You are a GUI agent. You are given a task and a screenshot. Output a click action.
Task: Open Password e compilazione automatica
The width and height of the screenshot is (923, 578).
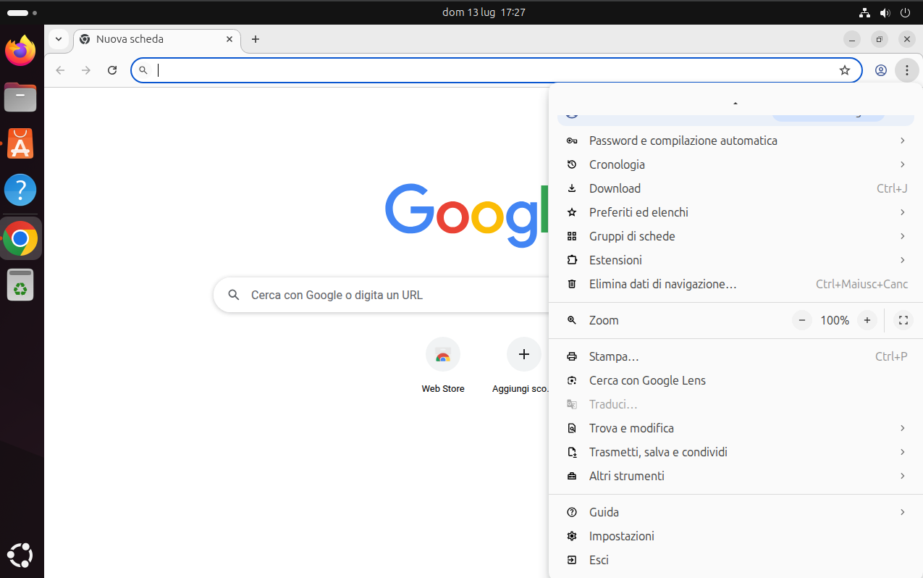pos(736,141)
